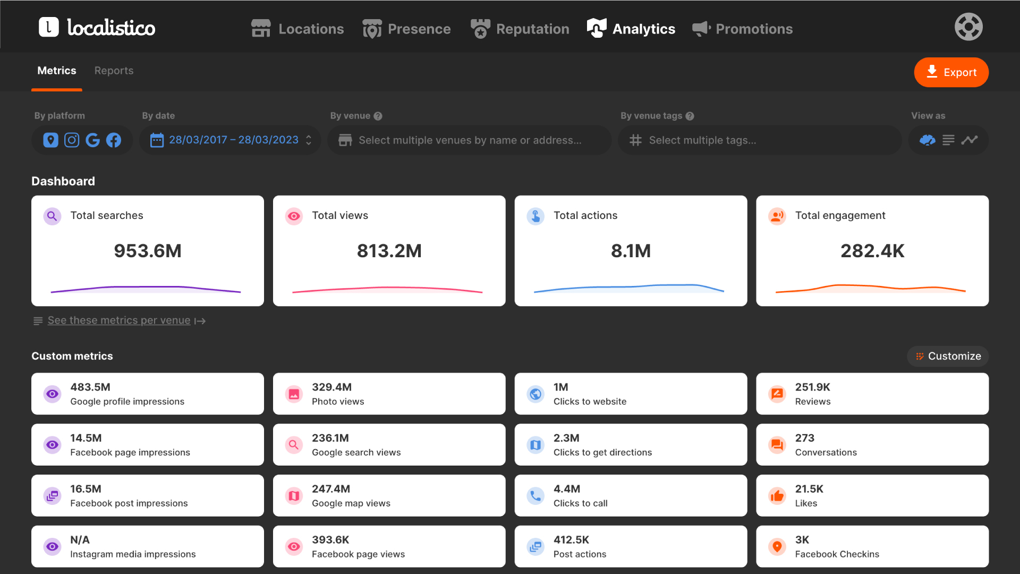Open the venue tags selector

(x=760, y=140)
